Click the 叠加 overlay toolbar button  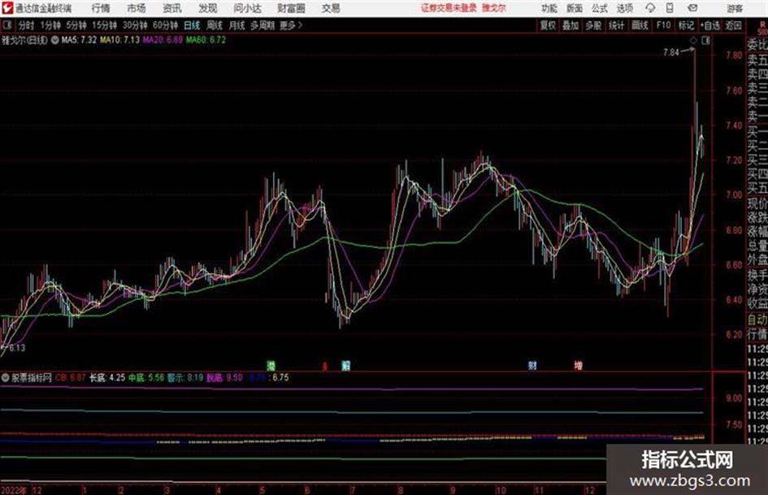pyautogui.click(x=571, y=25)
